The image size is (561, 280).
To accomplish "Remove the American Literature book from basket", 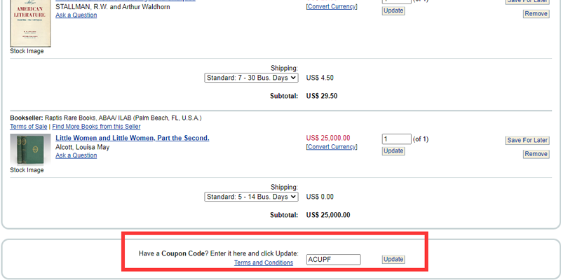I will point(536,14).
